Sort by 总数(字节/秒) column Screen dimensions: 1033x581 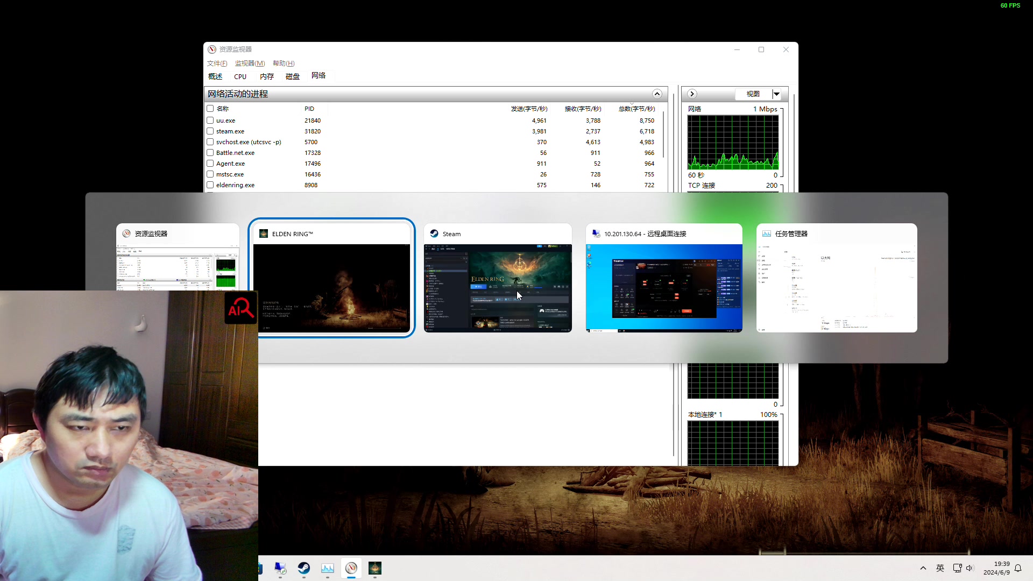[636, 109]
